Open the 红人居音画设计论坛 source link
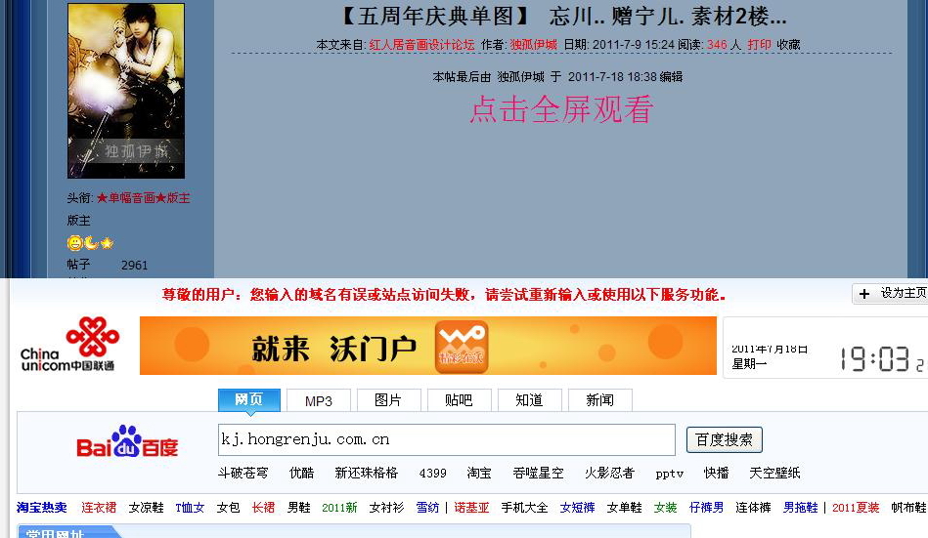Viewport: 928px width, 538px height. tap(421, 45)
